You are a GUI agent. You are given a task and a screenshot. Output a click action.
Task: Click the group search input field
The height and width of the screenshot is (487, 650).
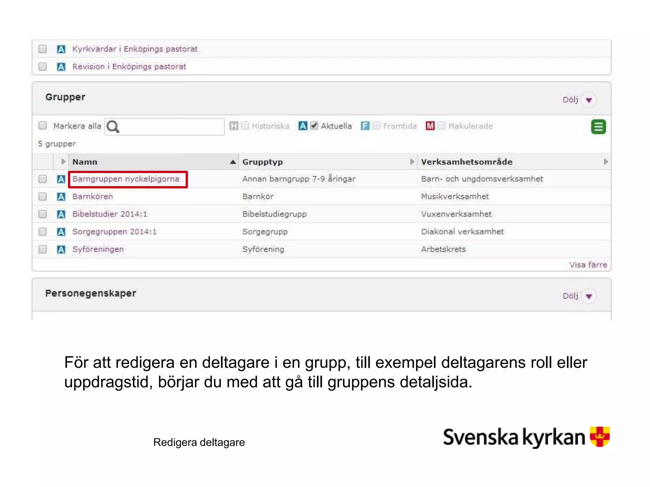coord(171,127)
